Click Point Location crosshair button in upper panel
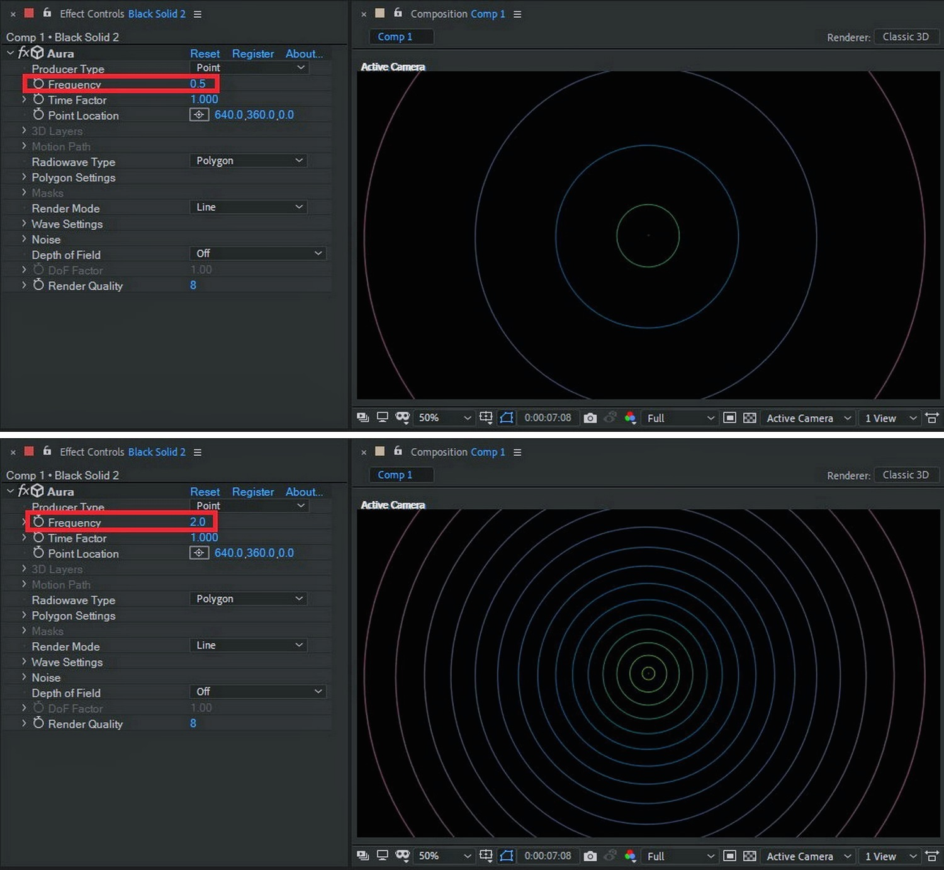The width and height of the screenshot is (944, 870). (199, 115)
